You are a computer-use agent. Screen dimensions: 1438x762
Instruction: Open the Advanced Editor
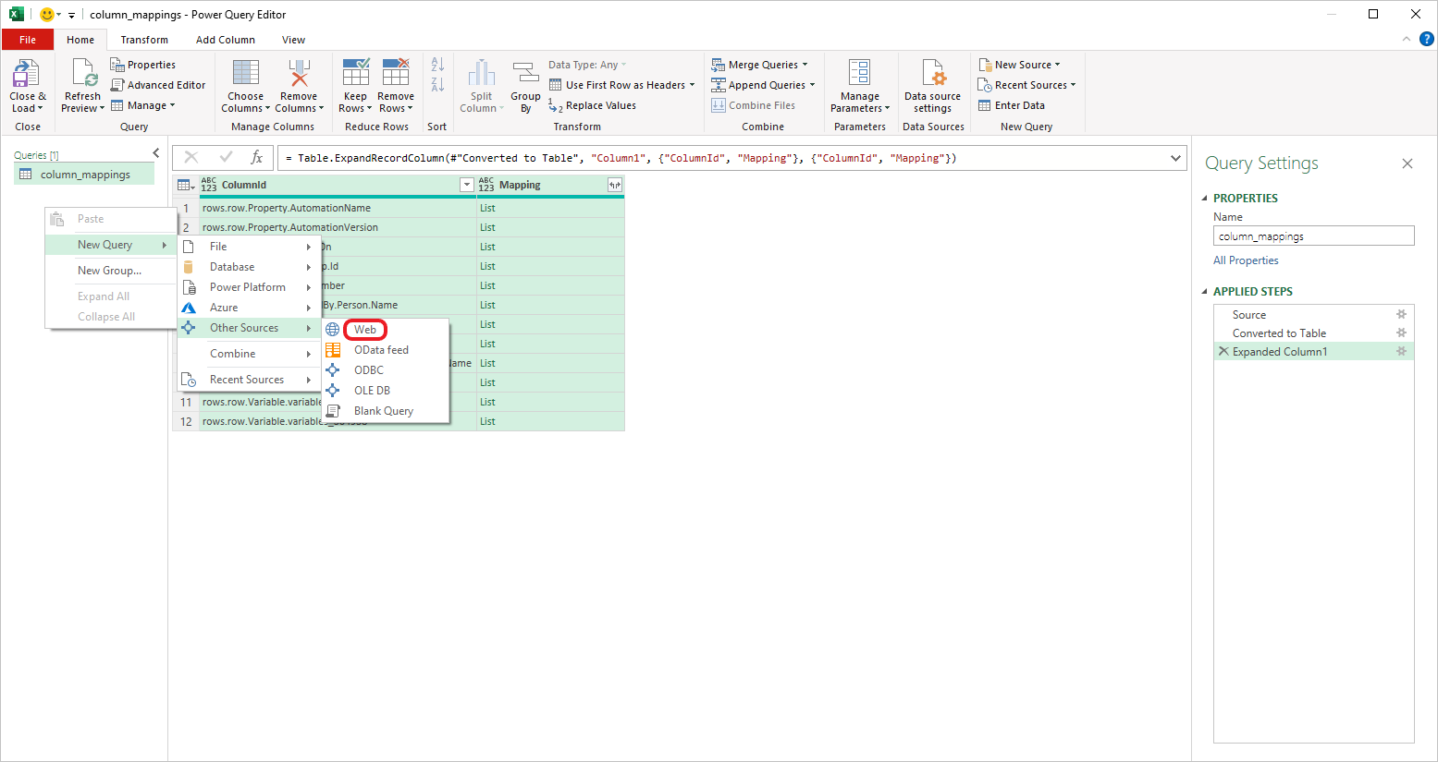pos(158,85)
